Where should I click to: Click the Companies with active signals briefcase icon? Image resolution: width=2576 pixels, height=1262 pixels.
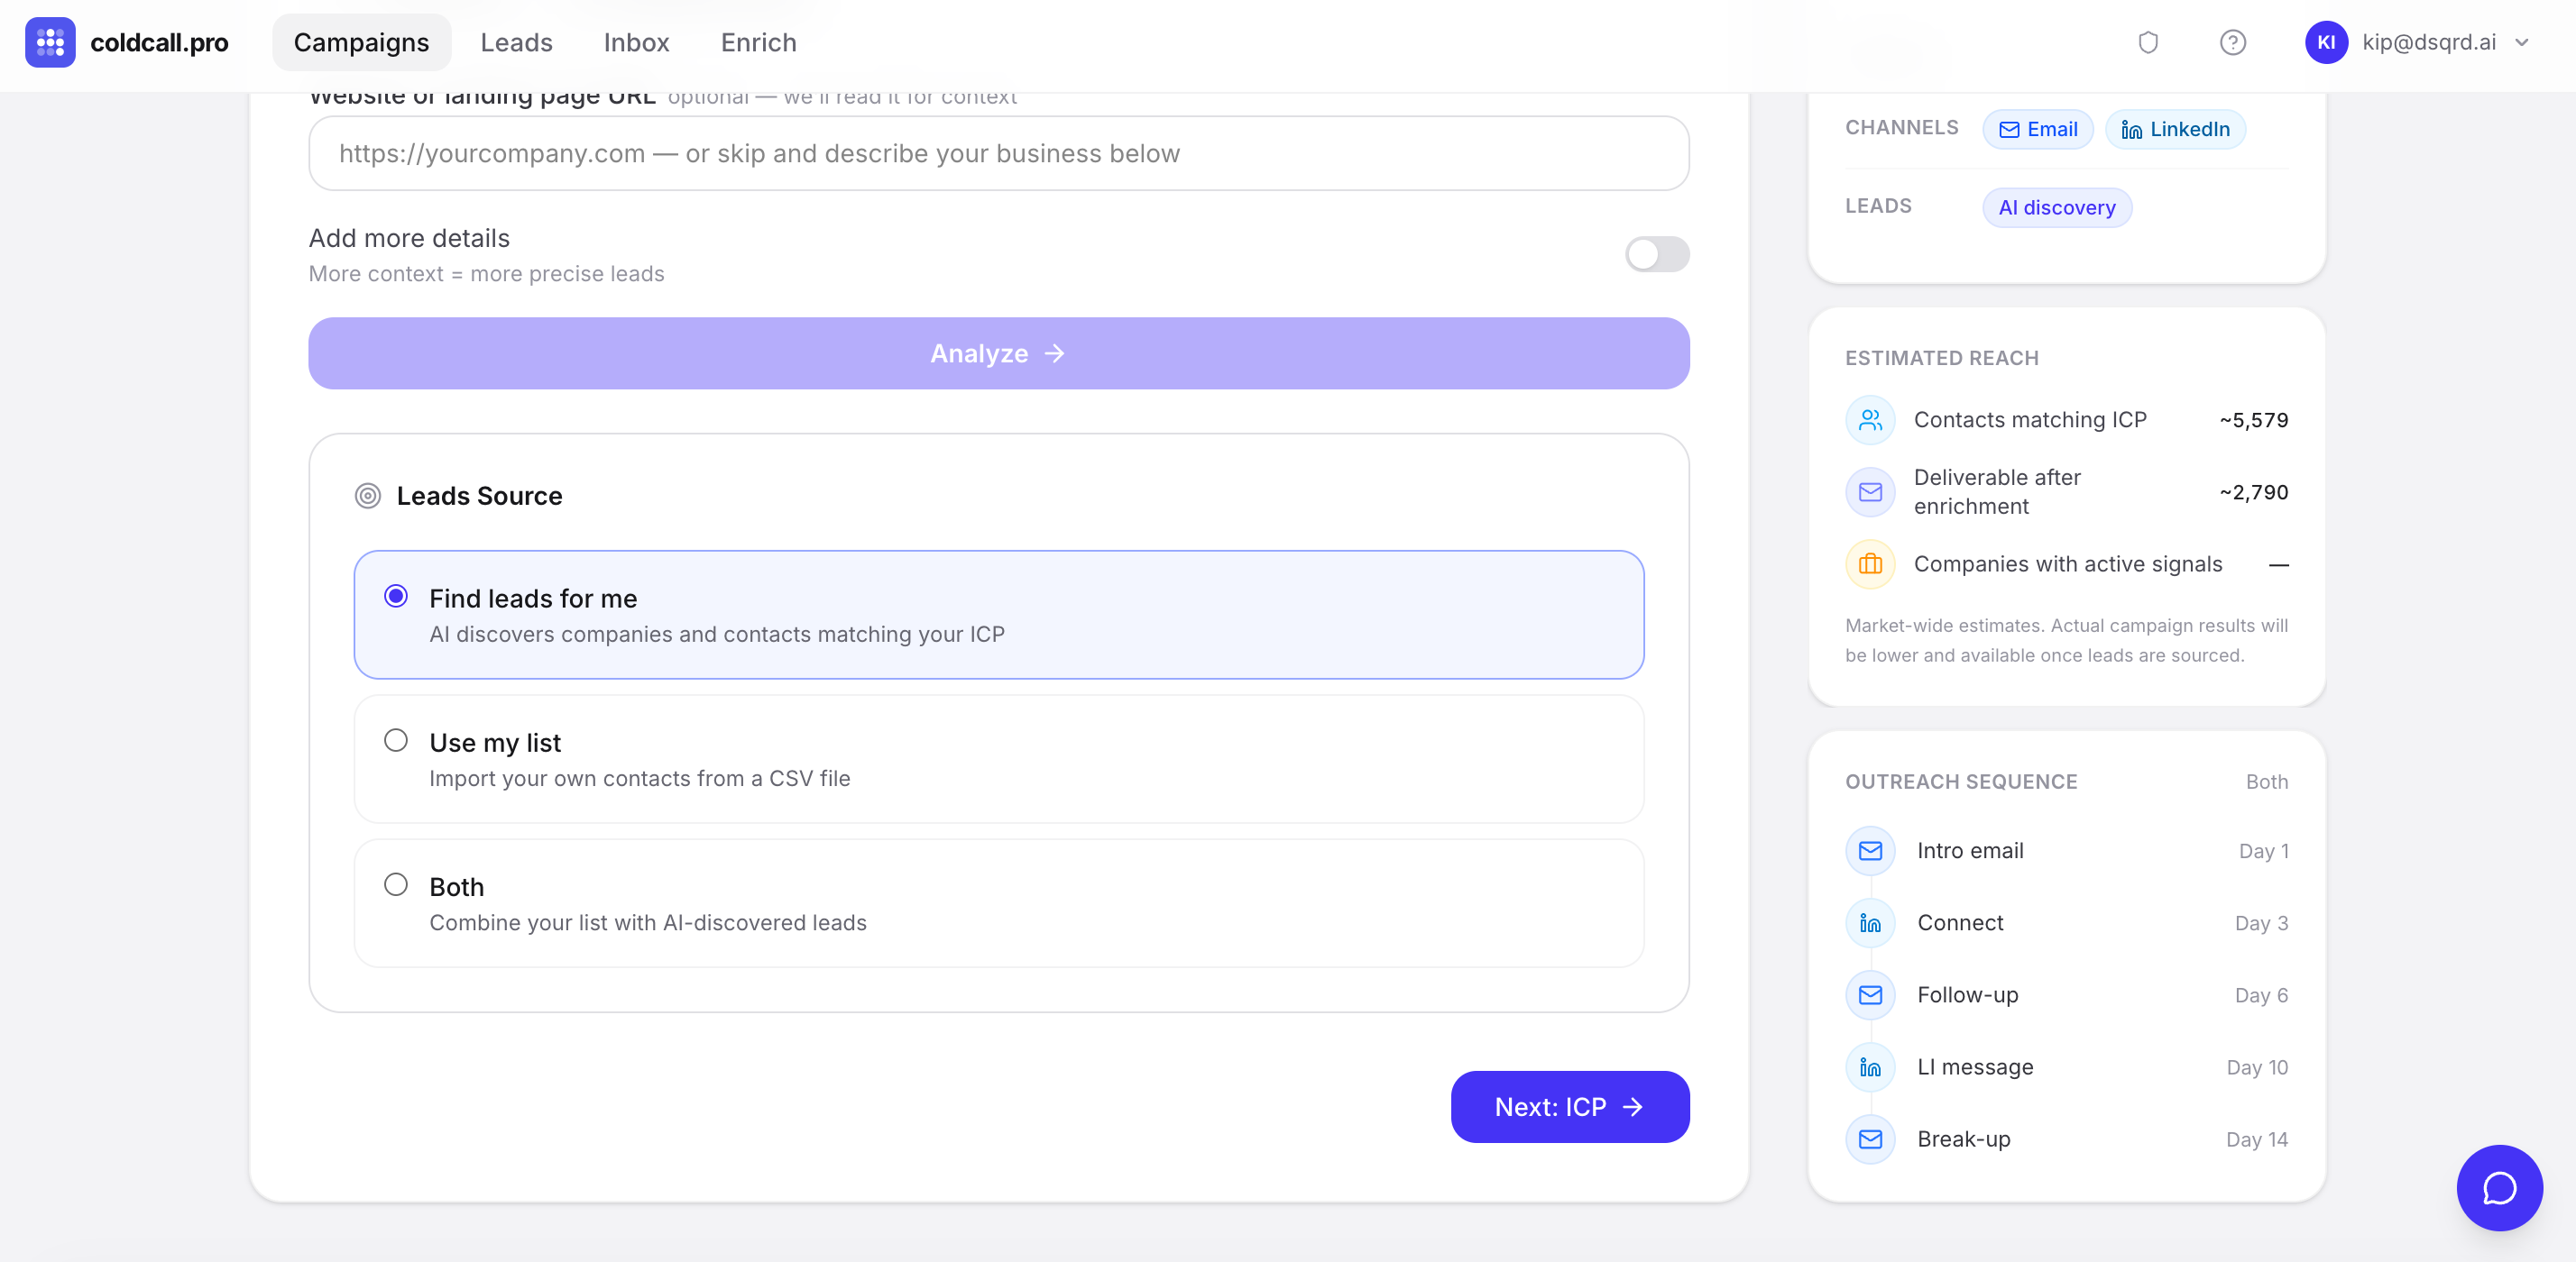tap(1870, 564)
